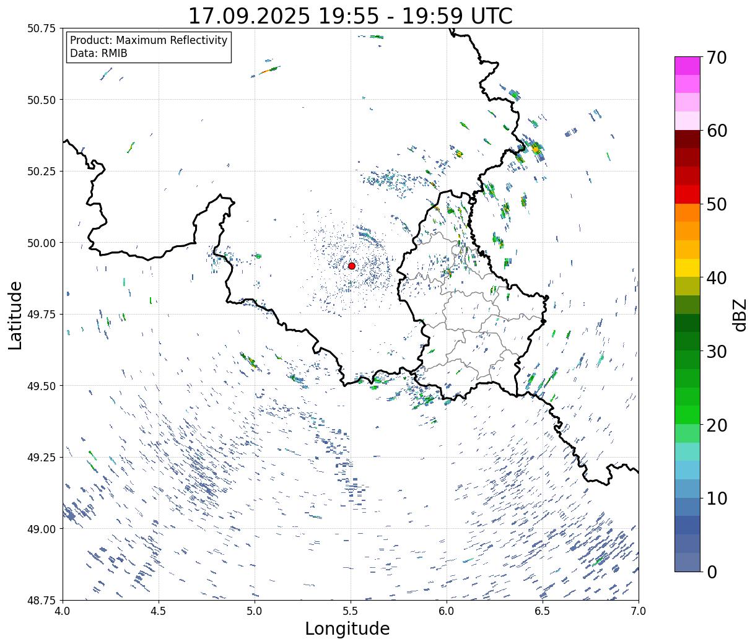755x644 pixels.
Task: Click the turquoise colorbar segment near 17
Action: [687, 451]
